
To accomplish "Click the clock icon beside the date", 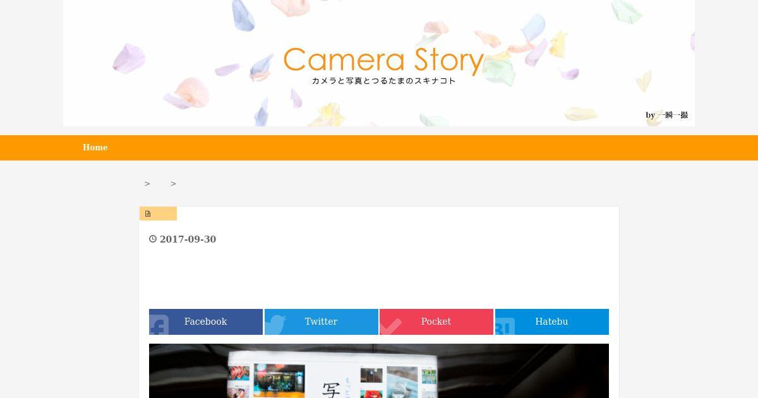I will (153, 239).
